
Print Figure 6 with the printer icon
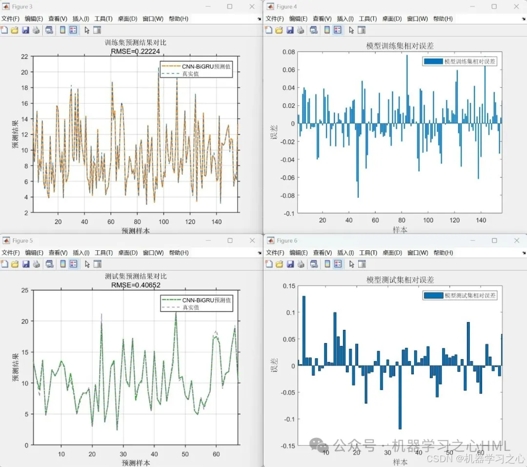(x=301, y=264)
